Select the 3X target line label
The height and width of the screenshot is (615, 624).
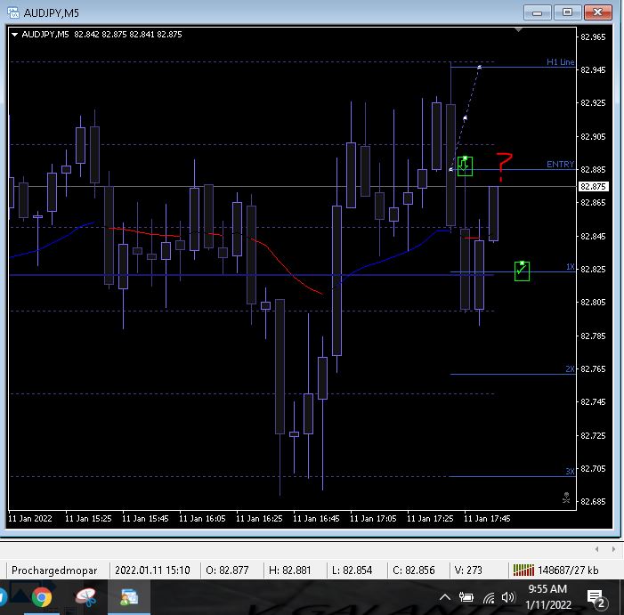(x=571, y=472)
